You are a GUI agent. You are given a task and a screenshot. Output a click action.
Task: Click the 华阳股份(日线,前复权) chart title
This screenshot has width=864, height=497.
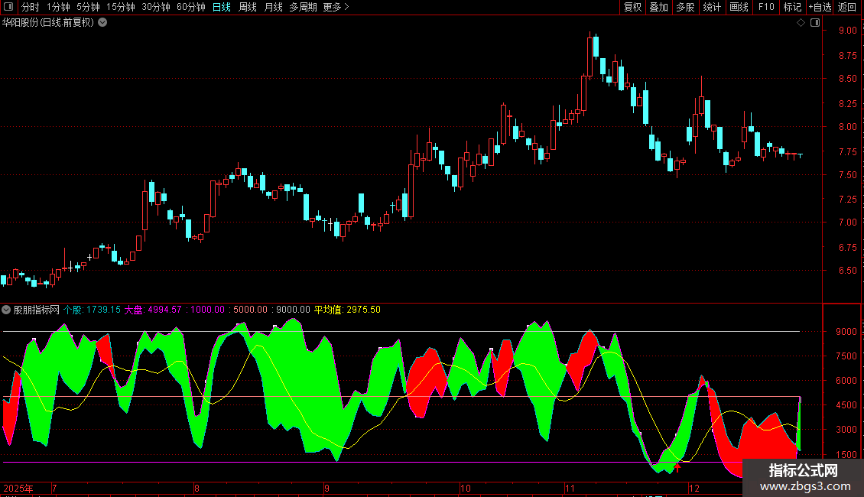48,23
